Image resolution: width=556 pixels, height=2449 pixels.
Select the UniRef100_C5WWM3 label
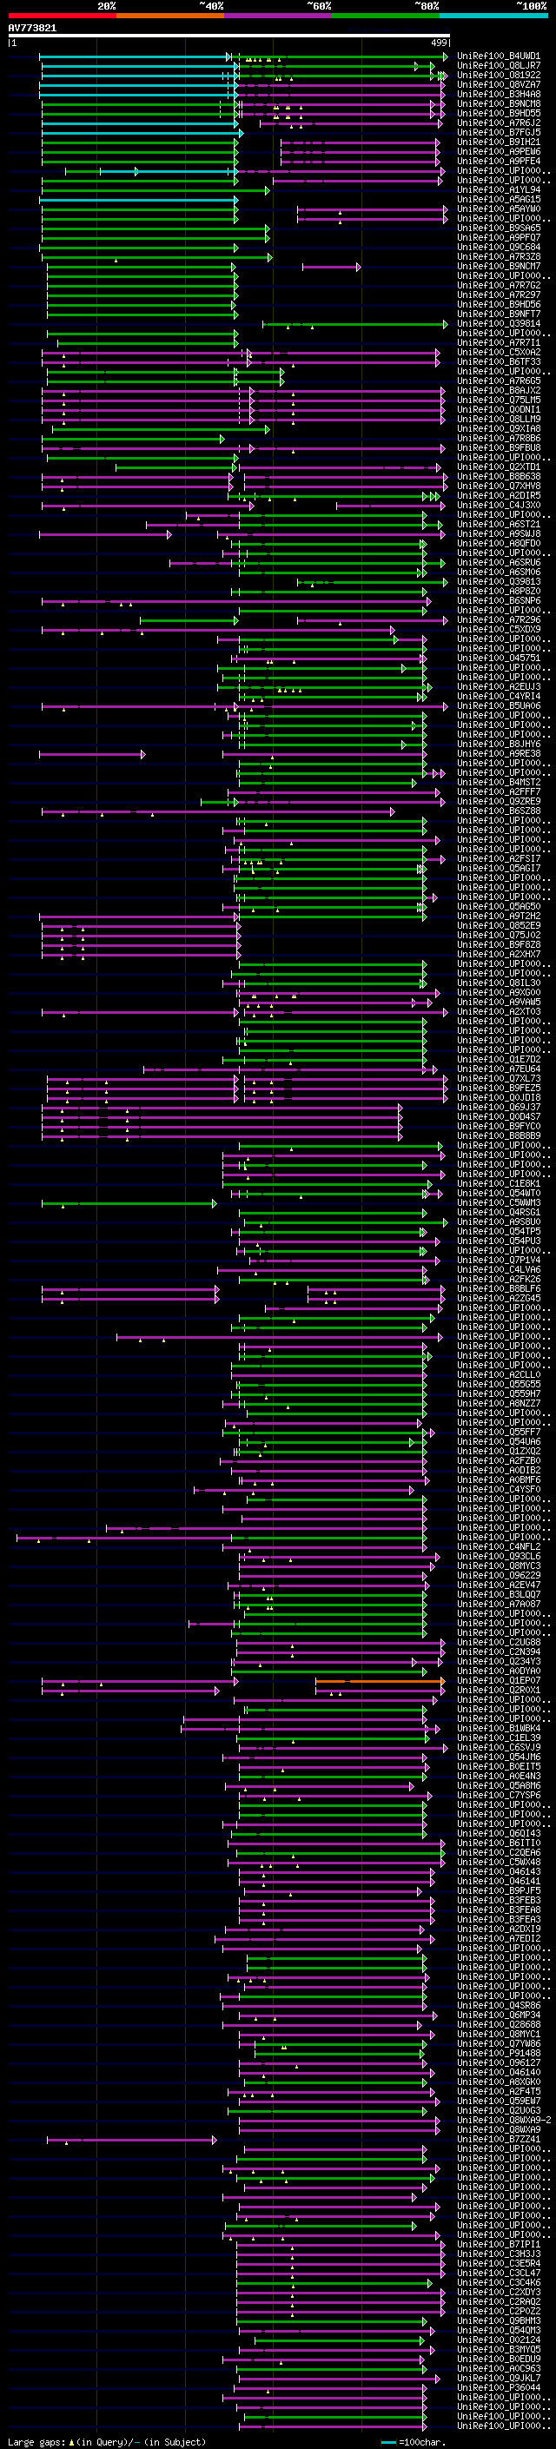(499, 1202)
